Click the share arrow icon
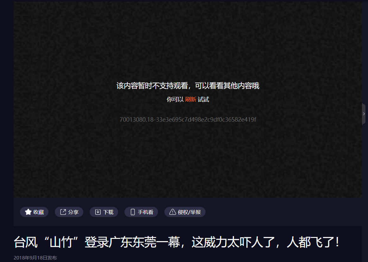The image size is (368, 262). [63, 212]
